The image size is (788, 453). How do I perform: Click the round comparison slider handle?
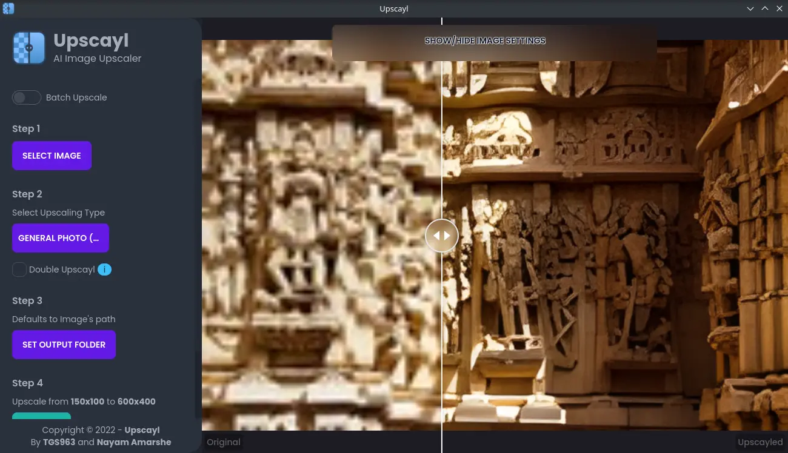point(442,236)
